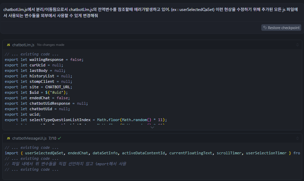Viewport: 304px width, 181px height.
Task: Click the user prompt message text
Action: pos(150,12)
